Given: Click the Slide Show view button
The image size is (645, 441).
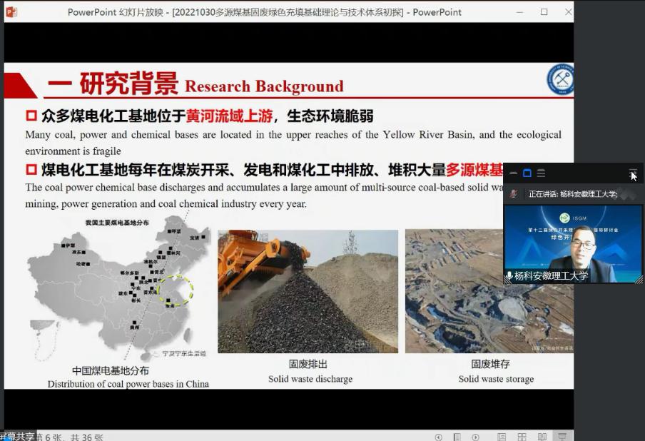Looking at the screenshot, I should (x=562, y=437).
